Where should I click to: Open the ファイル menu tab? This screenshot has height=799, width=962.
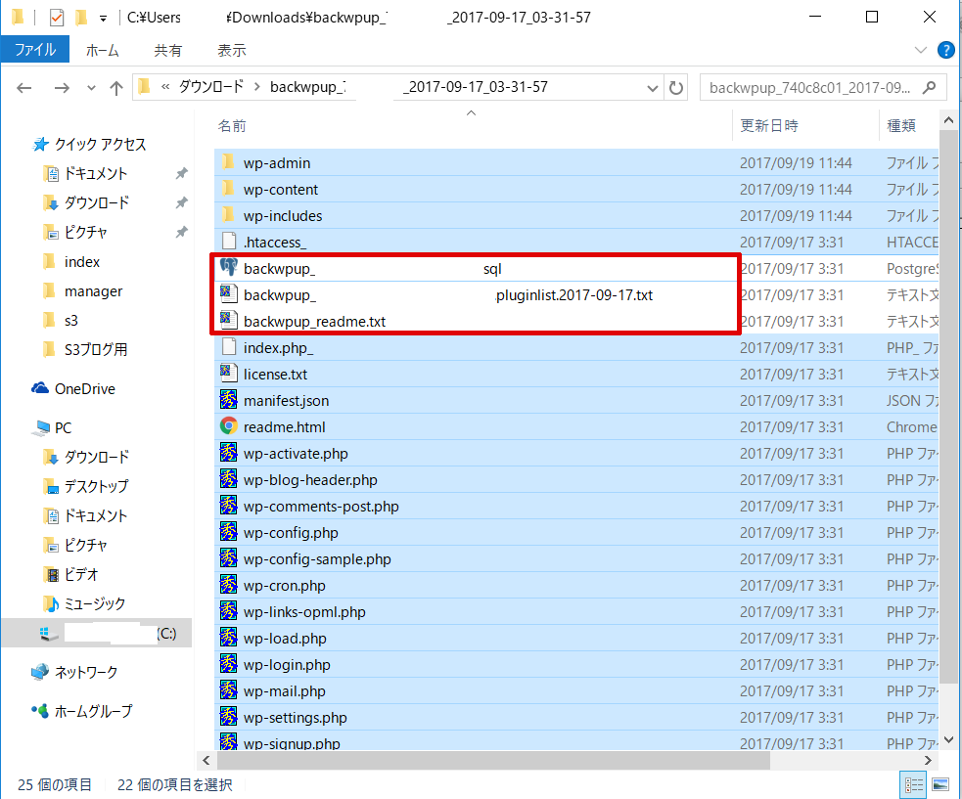[x=35, y=50]
